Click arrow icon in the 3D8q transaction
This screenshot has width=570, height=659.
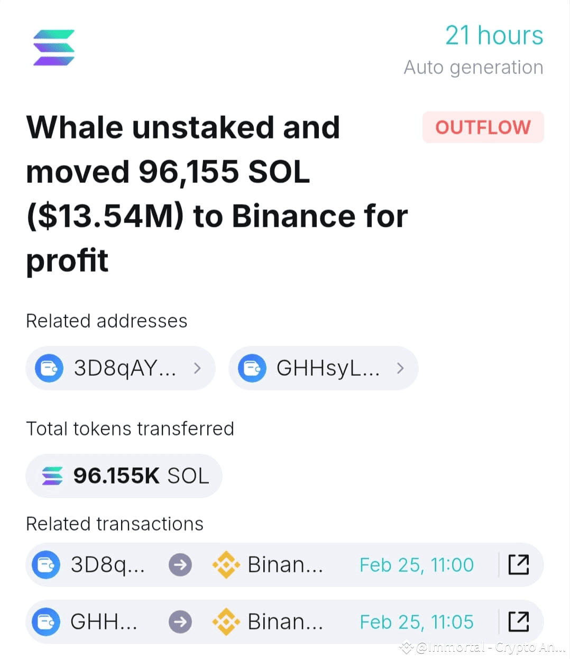180,564
